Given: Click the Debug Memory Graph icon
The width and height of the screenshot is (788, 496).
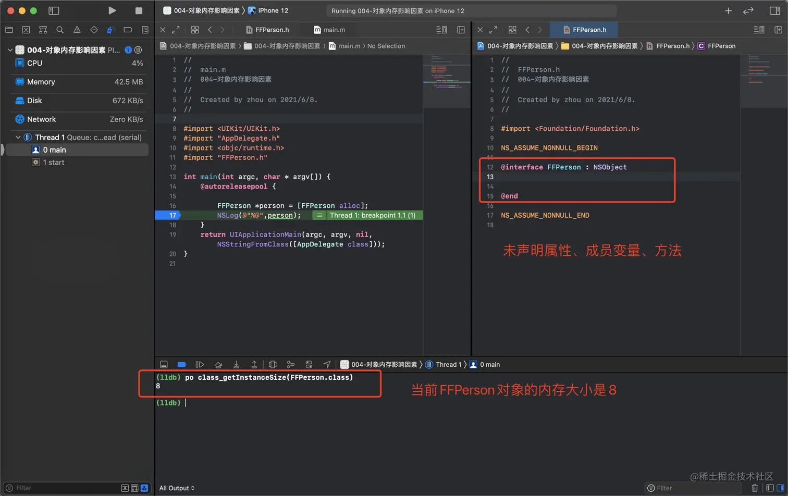Looking at the screenshot, I should pos(291,364).
